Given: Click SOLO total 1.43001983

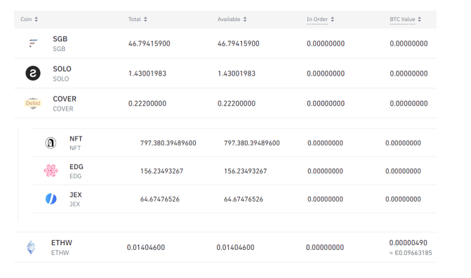Looking at the screenshot, I should coord(147,74).
